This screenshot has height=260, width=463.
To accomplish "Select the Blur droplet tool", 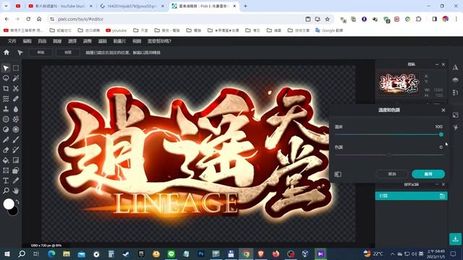I will click(16, 109).
